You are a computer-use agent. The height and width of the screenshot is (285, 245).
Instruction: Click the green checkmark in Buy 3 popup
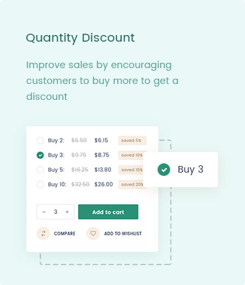(x=164, y=169)
